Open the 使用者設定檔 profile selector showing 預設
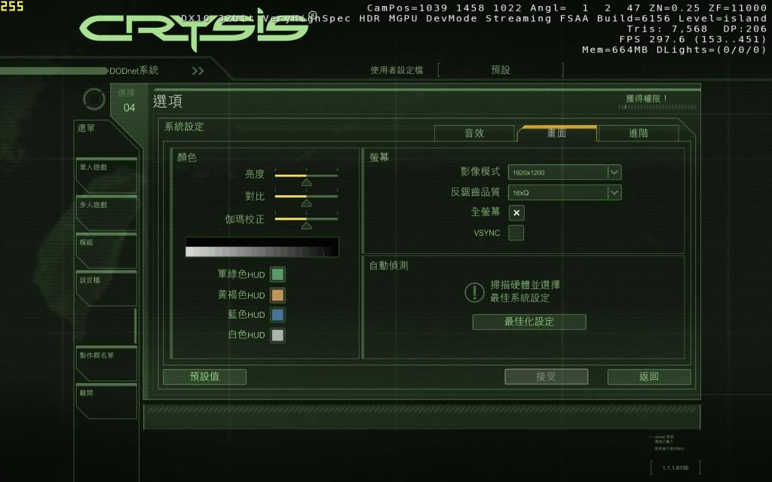This screenshot has width=772, height=482. click(x=500, y=70)
